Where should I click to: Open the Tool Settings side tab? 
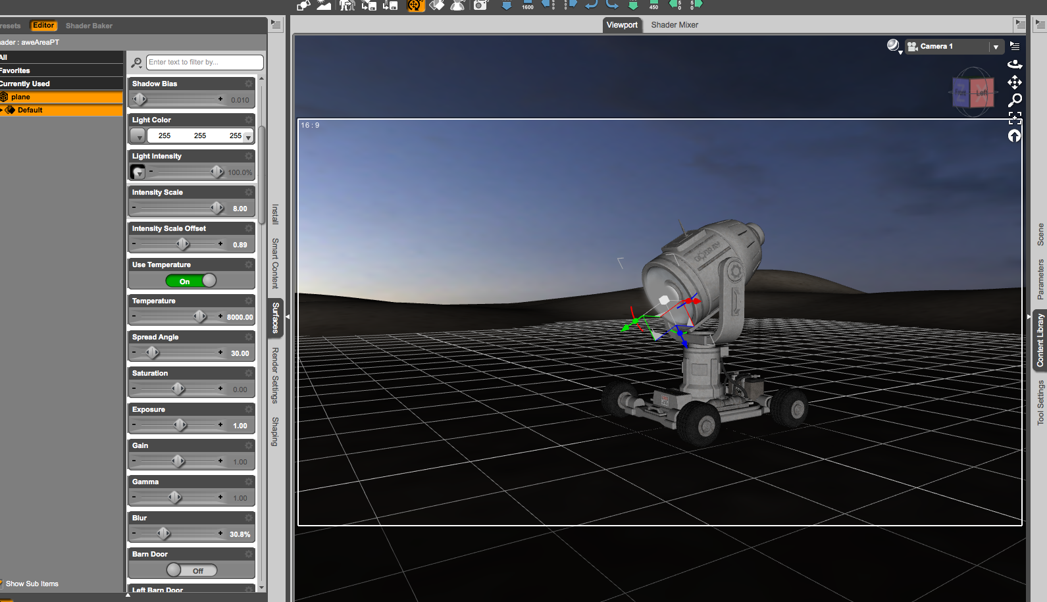point(1040,403)
